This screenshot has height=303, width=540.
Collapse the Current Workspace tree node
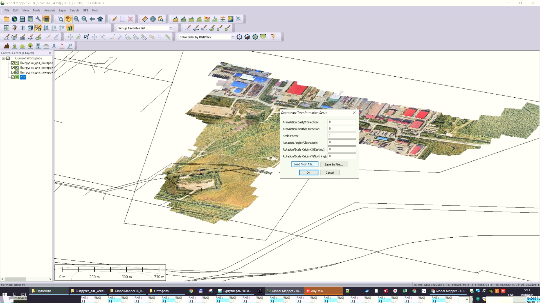click(3, 58)
